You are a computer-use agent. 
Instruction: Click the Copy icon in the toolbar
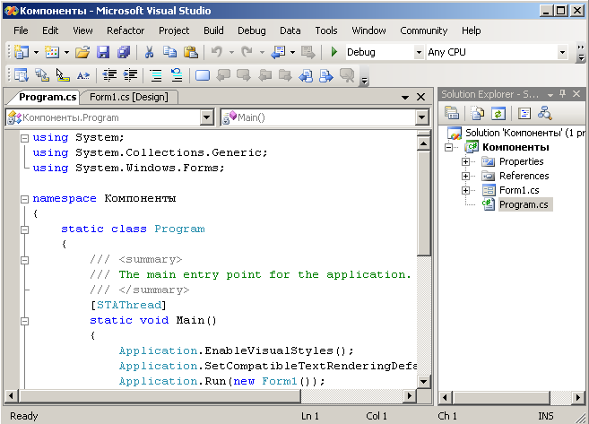tap(169, 52)
